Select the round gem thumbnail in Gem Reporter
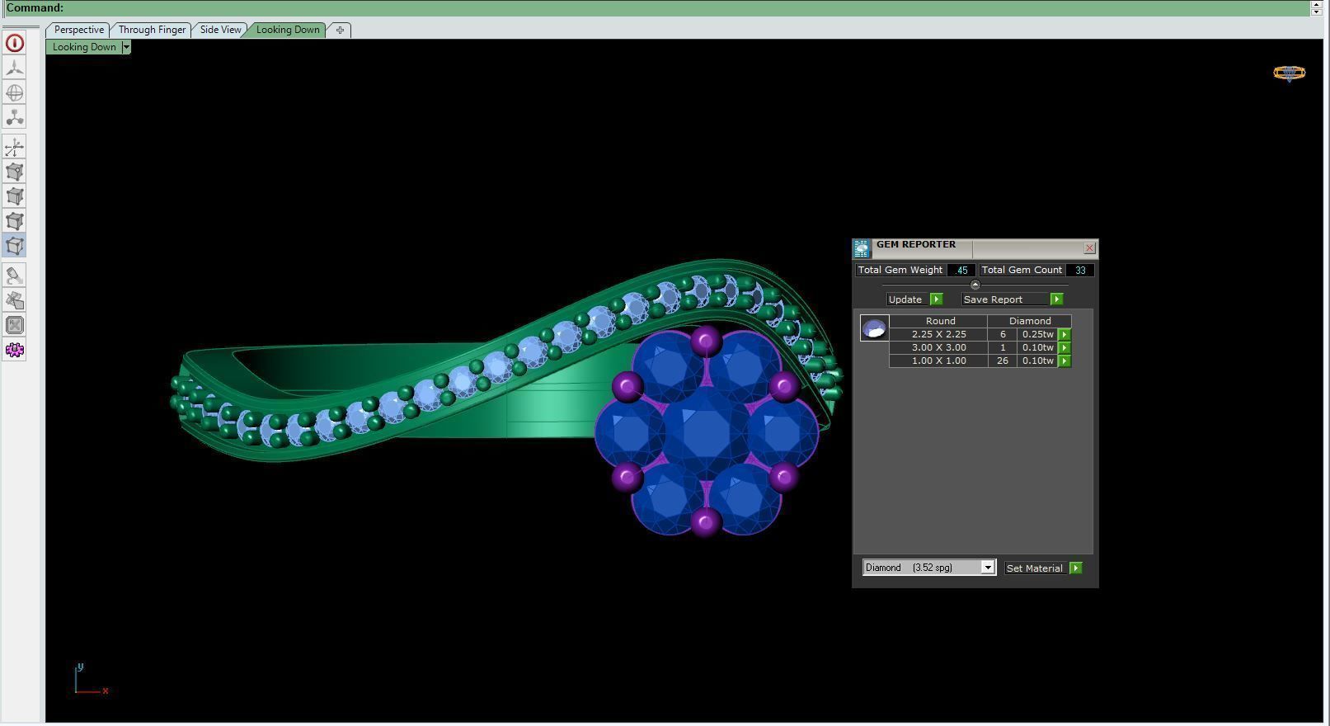The width and height of the screenshot is (1330, 726). coord(874,328)
